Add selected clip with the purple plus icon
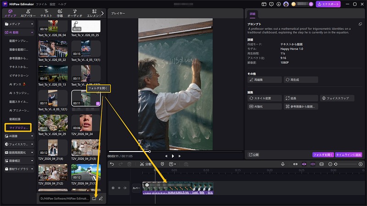367x206 pixels. tap(98, 103)
